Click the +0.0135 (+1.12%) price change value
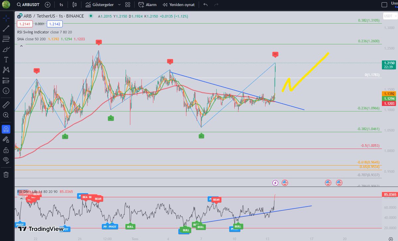The height and width of the screenshot is (241, 398). [x=174, y=16]
